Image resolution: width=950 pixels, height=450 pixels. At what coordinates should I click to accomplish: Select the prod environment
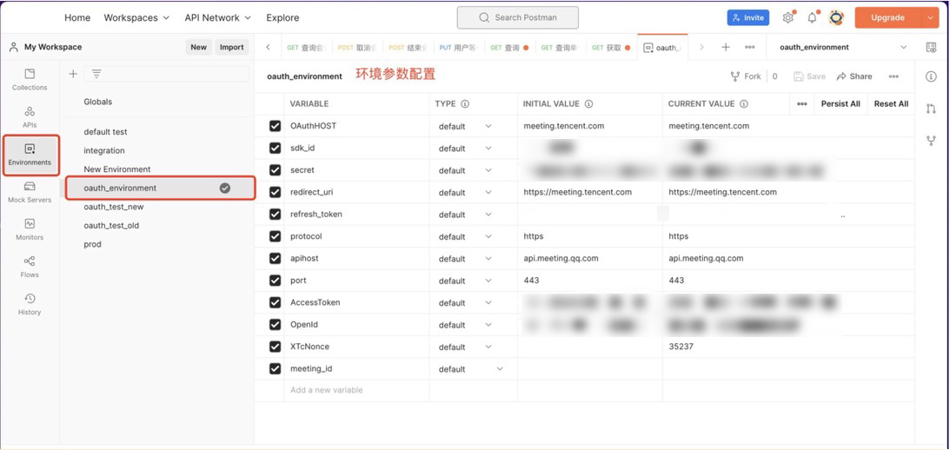(x=93, y=244)
